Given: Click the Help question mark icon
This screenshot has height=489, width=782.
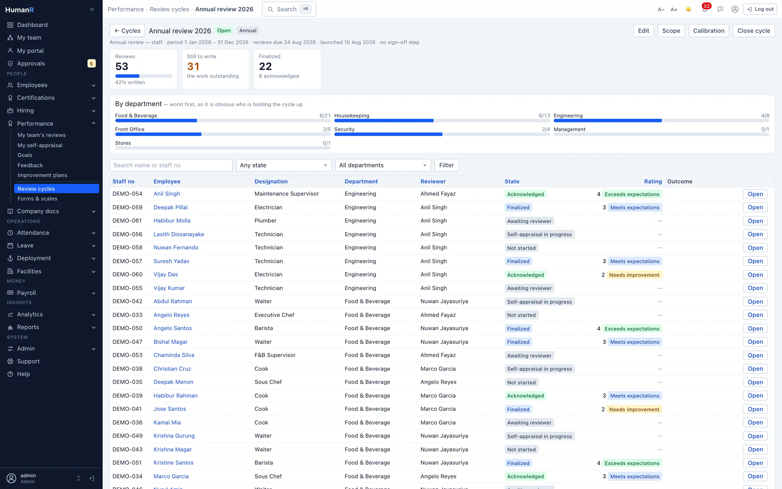Looking at the screenshot, I should (x=10, y=374).
